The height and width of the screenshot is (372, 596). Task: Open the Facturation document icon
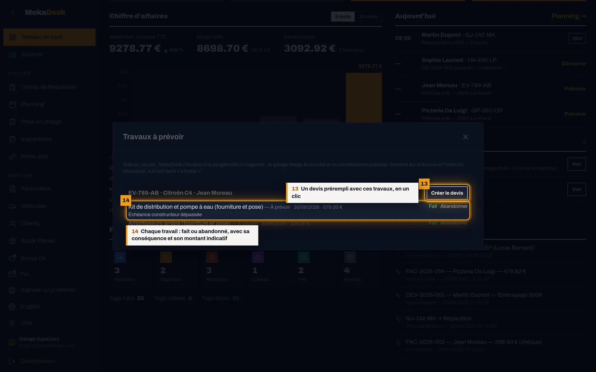tap(12, 189)
